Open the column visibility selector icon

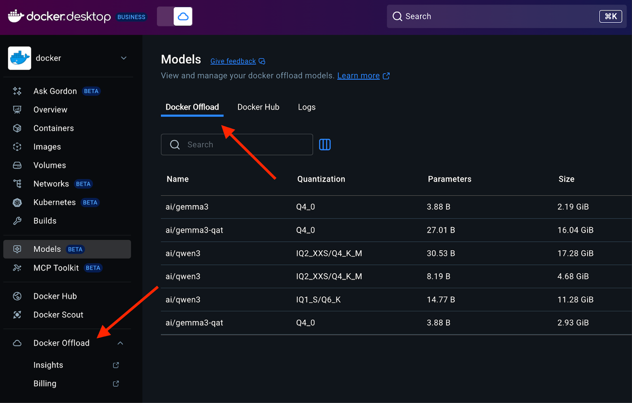(325, 145)
